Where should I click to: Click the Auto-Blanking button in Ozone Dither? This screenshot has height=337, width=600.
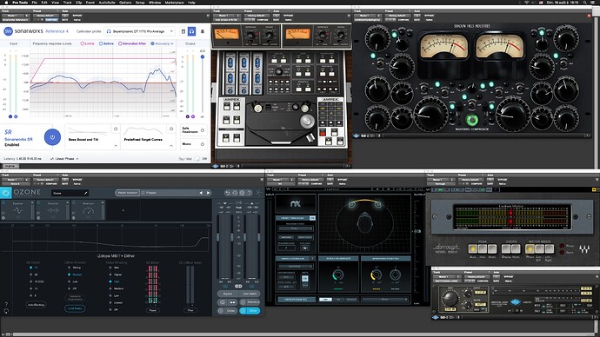pos(37,305)
